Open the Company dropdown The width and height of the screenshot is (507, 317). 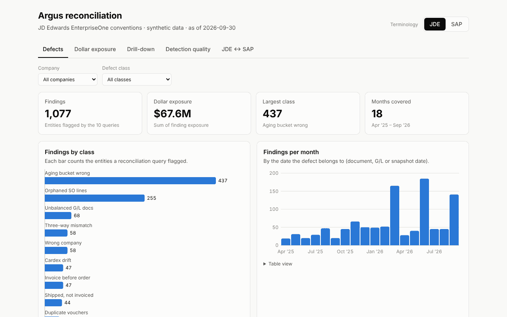[x=68, y=79]
